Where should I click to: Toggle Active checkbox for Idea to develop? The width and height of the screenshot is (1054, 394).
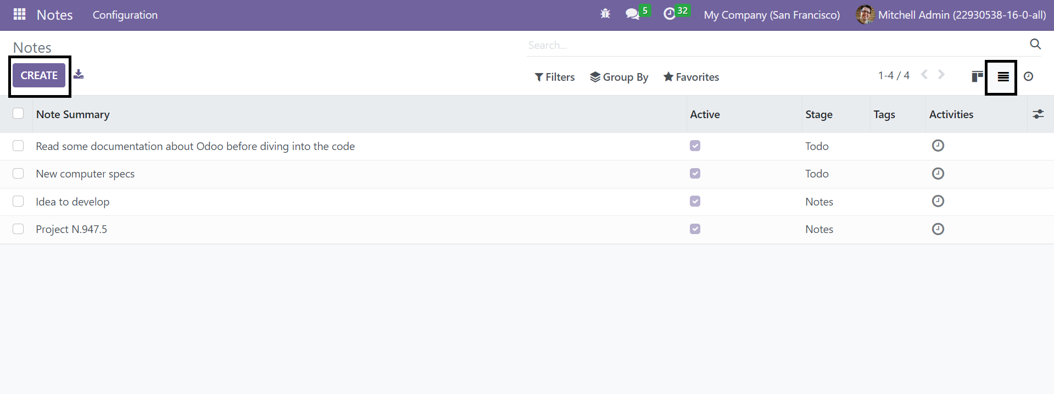[x=695, y=201]
